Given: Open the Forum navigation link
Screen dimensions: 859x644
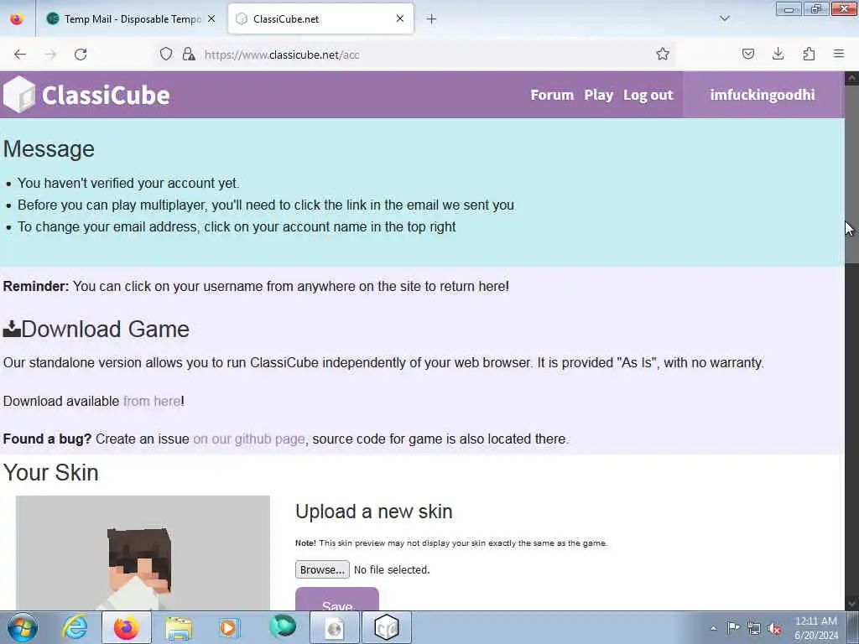Looking at the screenshot, I should [552, 95].
